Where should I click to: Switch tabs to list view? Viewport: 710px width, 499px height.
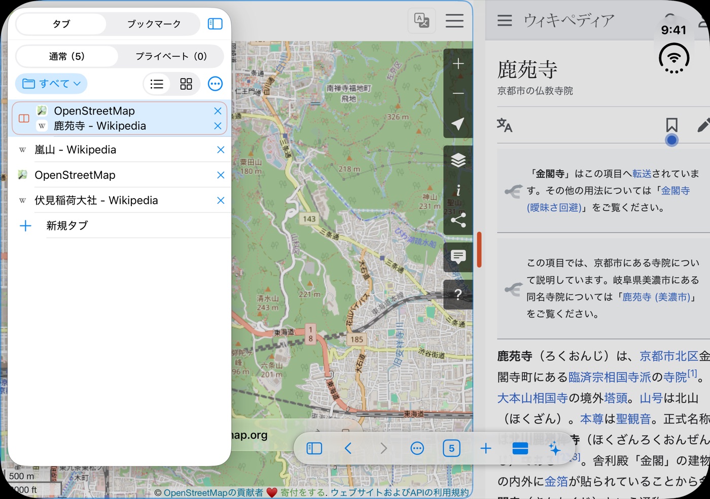pyautogui.click(x=157, y=84)
